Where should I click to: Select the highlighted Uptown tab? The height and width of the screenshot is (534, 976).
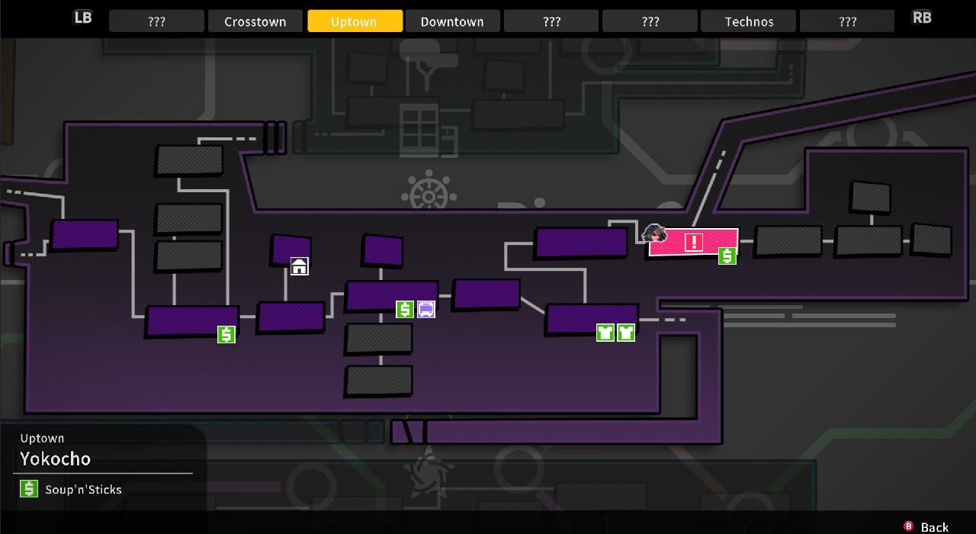pos(354,21)
